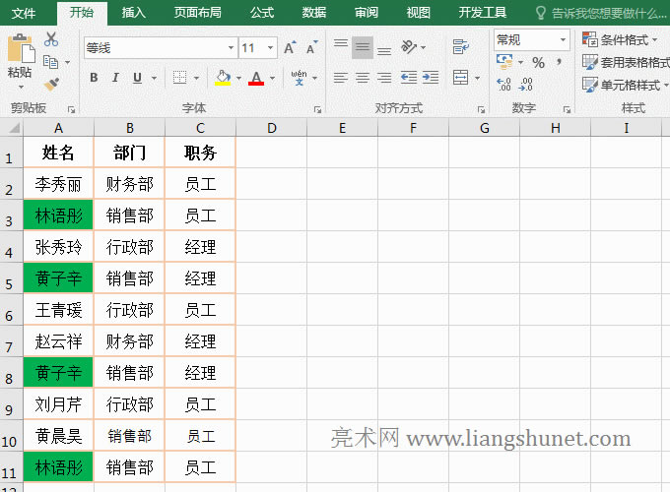The image size is (670, 492).
Task: Click the 粘贴 paste button
Action: pyautogui.click(x=20, y=59)
